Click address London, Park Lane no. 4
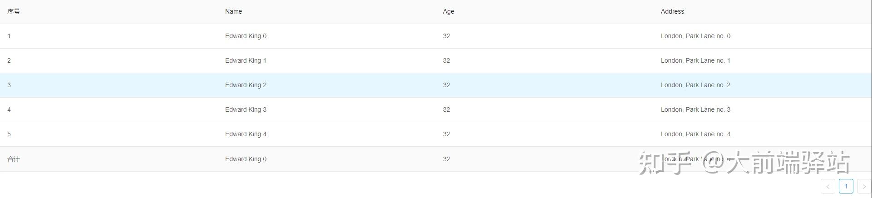 point(695,134)
